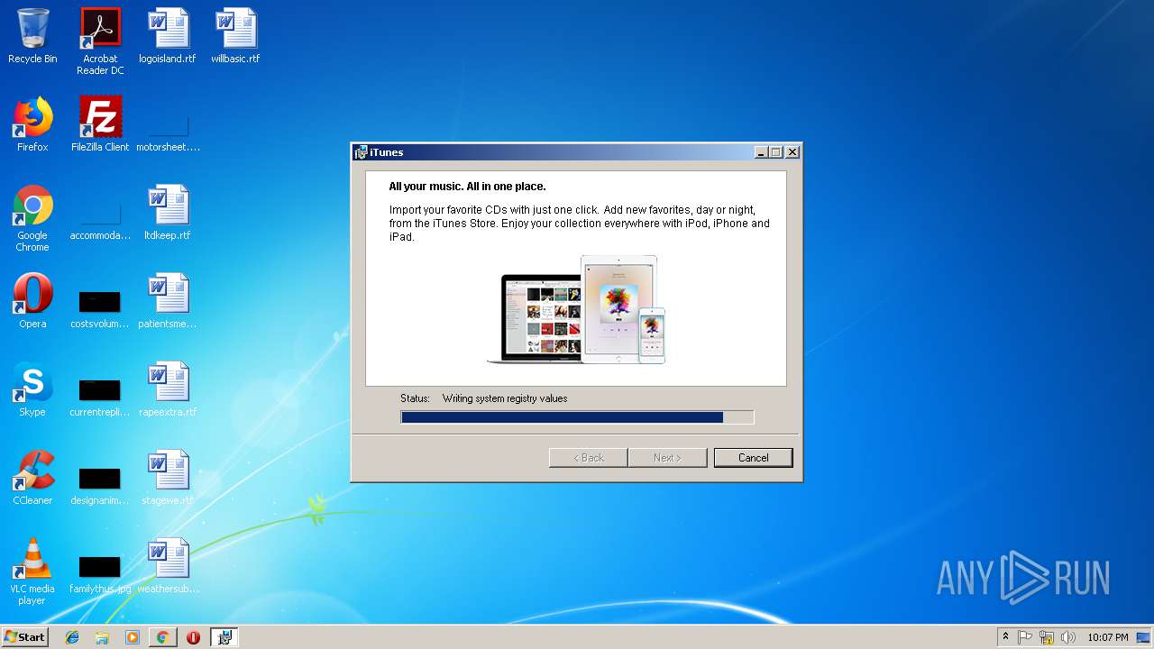Select the motorsheet file icon
This screenshot has width=1154, height=649.
[x=168, y=132]
